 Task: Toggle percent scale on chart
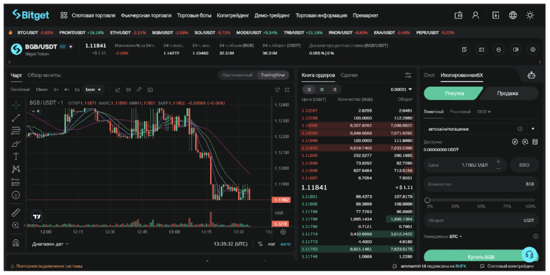[x=260, y=244]
